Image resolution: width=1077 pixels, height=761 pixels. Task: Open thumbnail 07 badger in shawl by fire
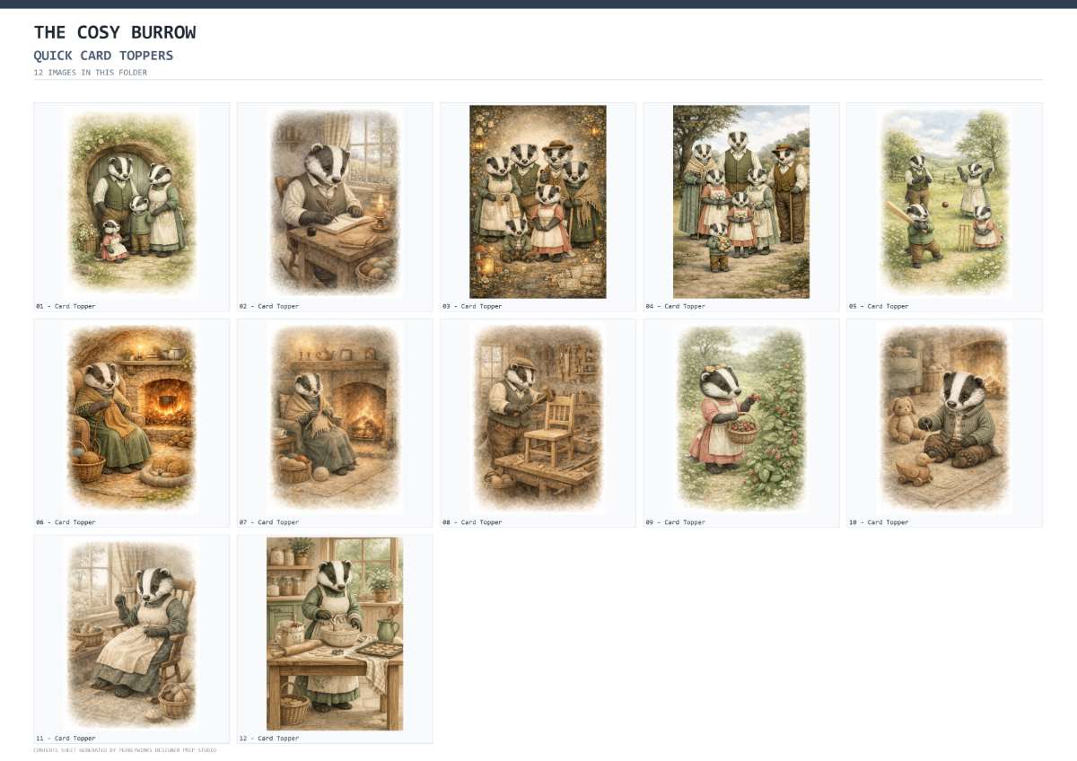[335, 418]
